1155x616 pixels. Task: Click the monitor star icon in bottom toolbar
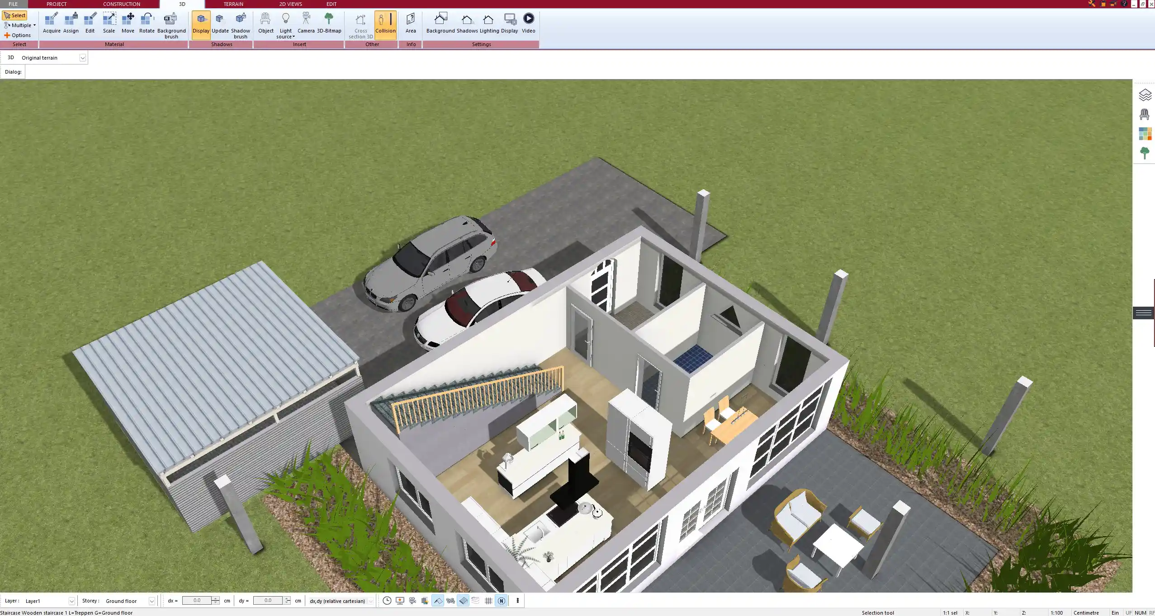[x=400, y=601]
